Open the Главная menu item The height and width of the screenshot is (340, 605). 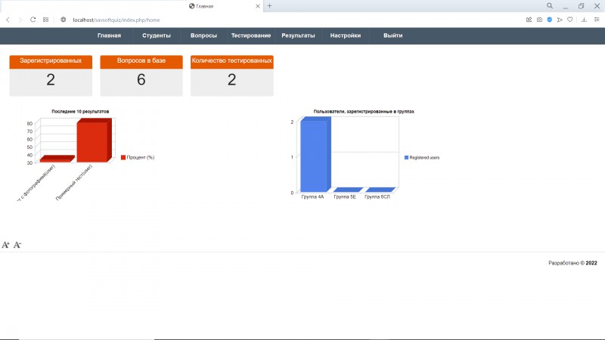tap(109, 36)
